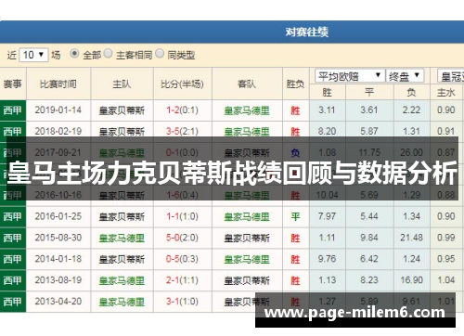Click the 3.11 win odds value
Screen dimensions: 464x336
tap(327, 110)
